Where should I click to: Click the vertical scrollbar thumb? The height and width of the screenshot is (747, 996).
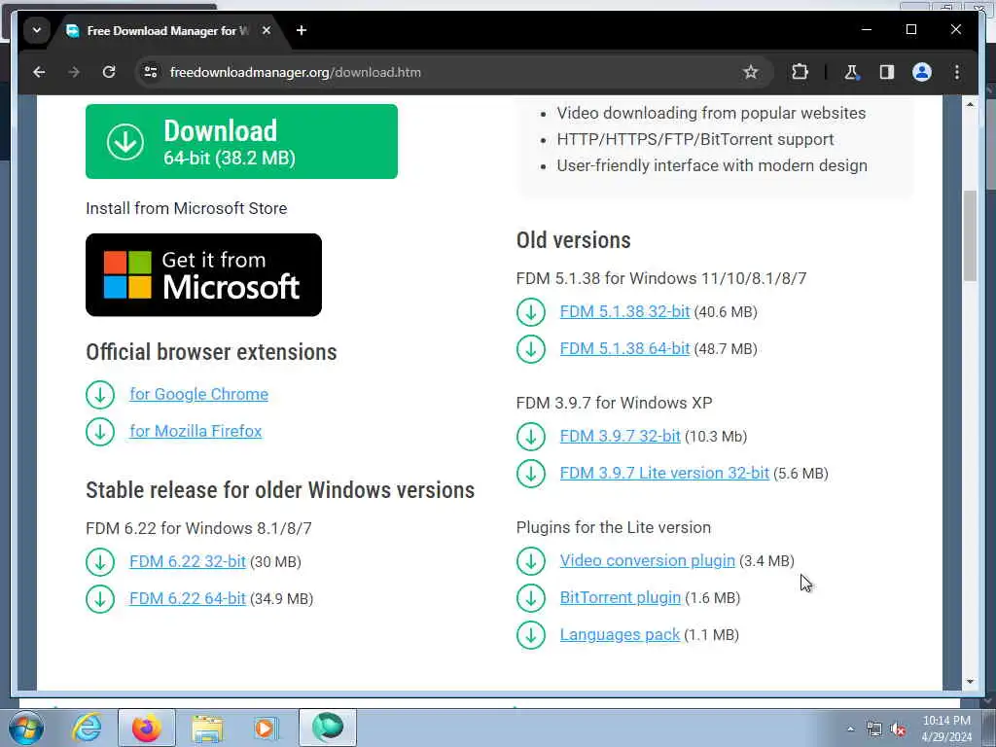[970, 235]
